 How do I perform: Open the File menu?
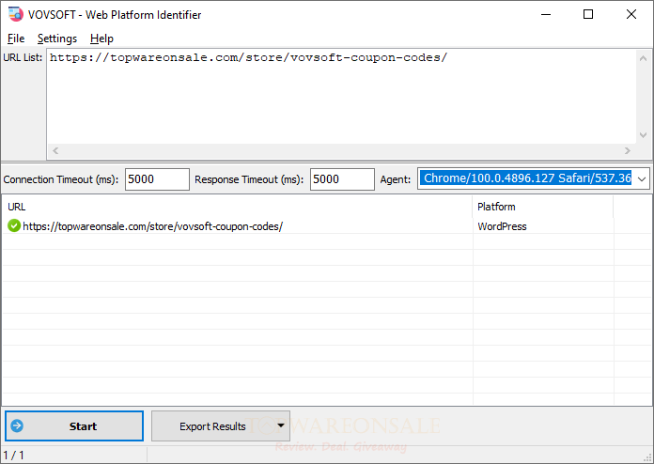point(16,39)
